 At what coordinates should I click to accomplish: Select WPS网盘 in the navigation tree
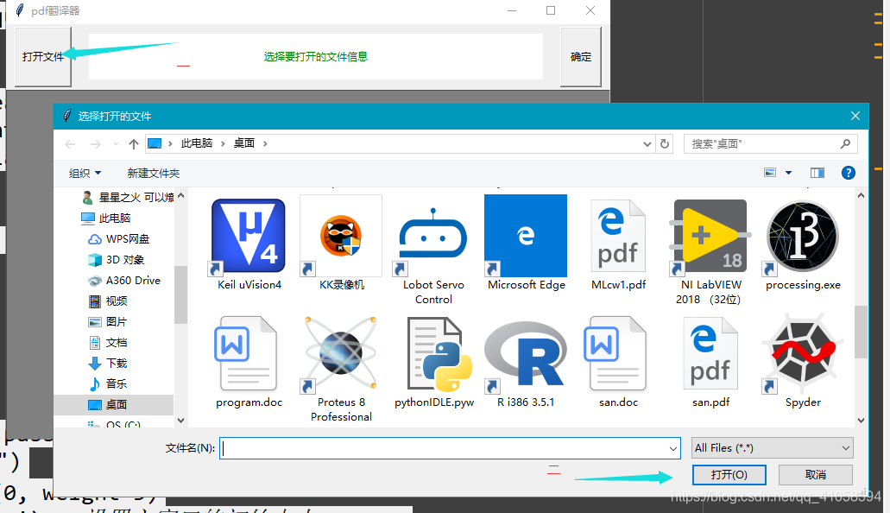pyautogui.click(x=118, y=239)
